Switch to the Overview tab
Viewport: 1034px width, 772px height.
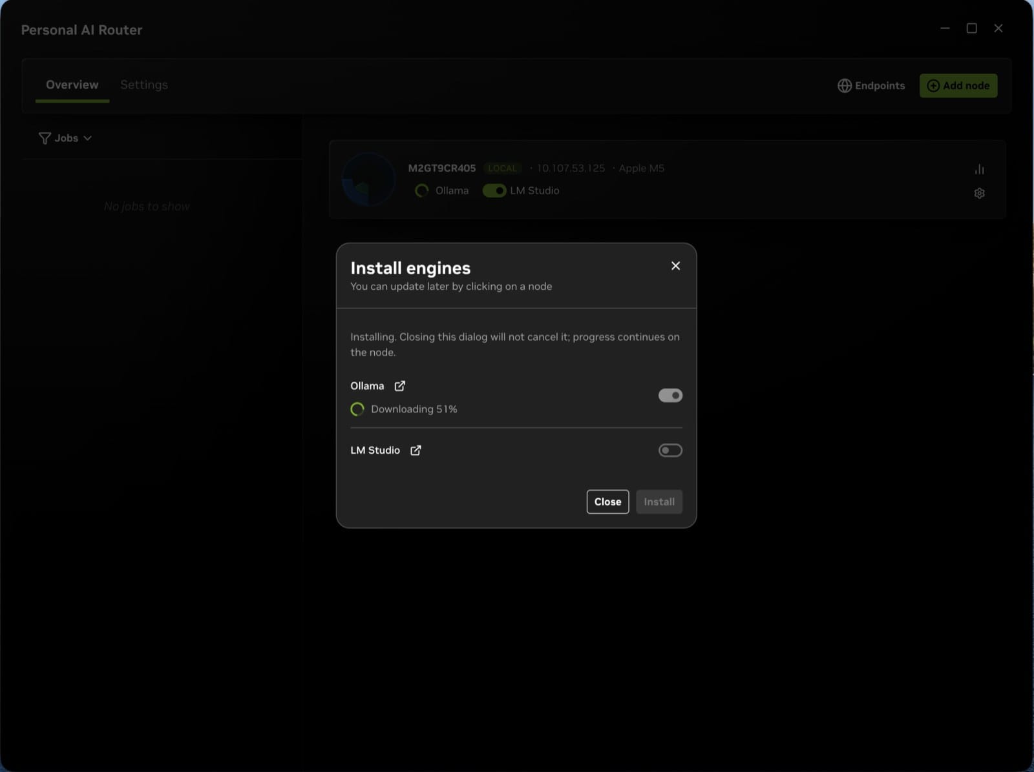pyautogui.click(x=72, y=85)
